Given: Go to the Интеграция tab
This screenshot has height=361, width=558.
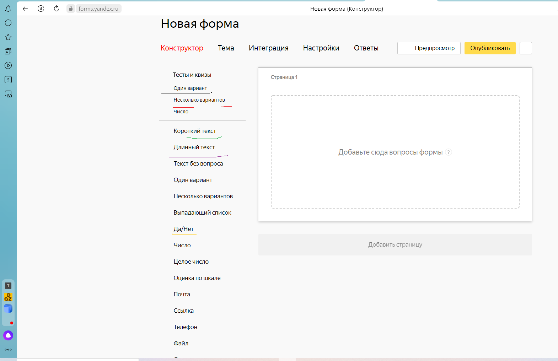Looking at the screenshot, I should (x=269, y=48).
